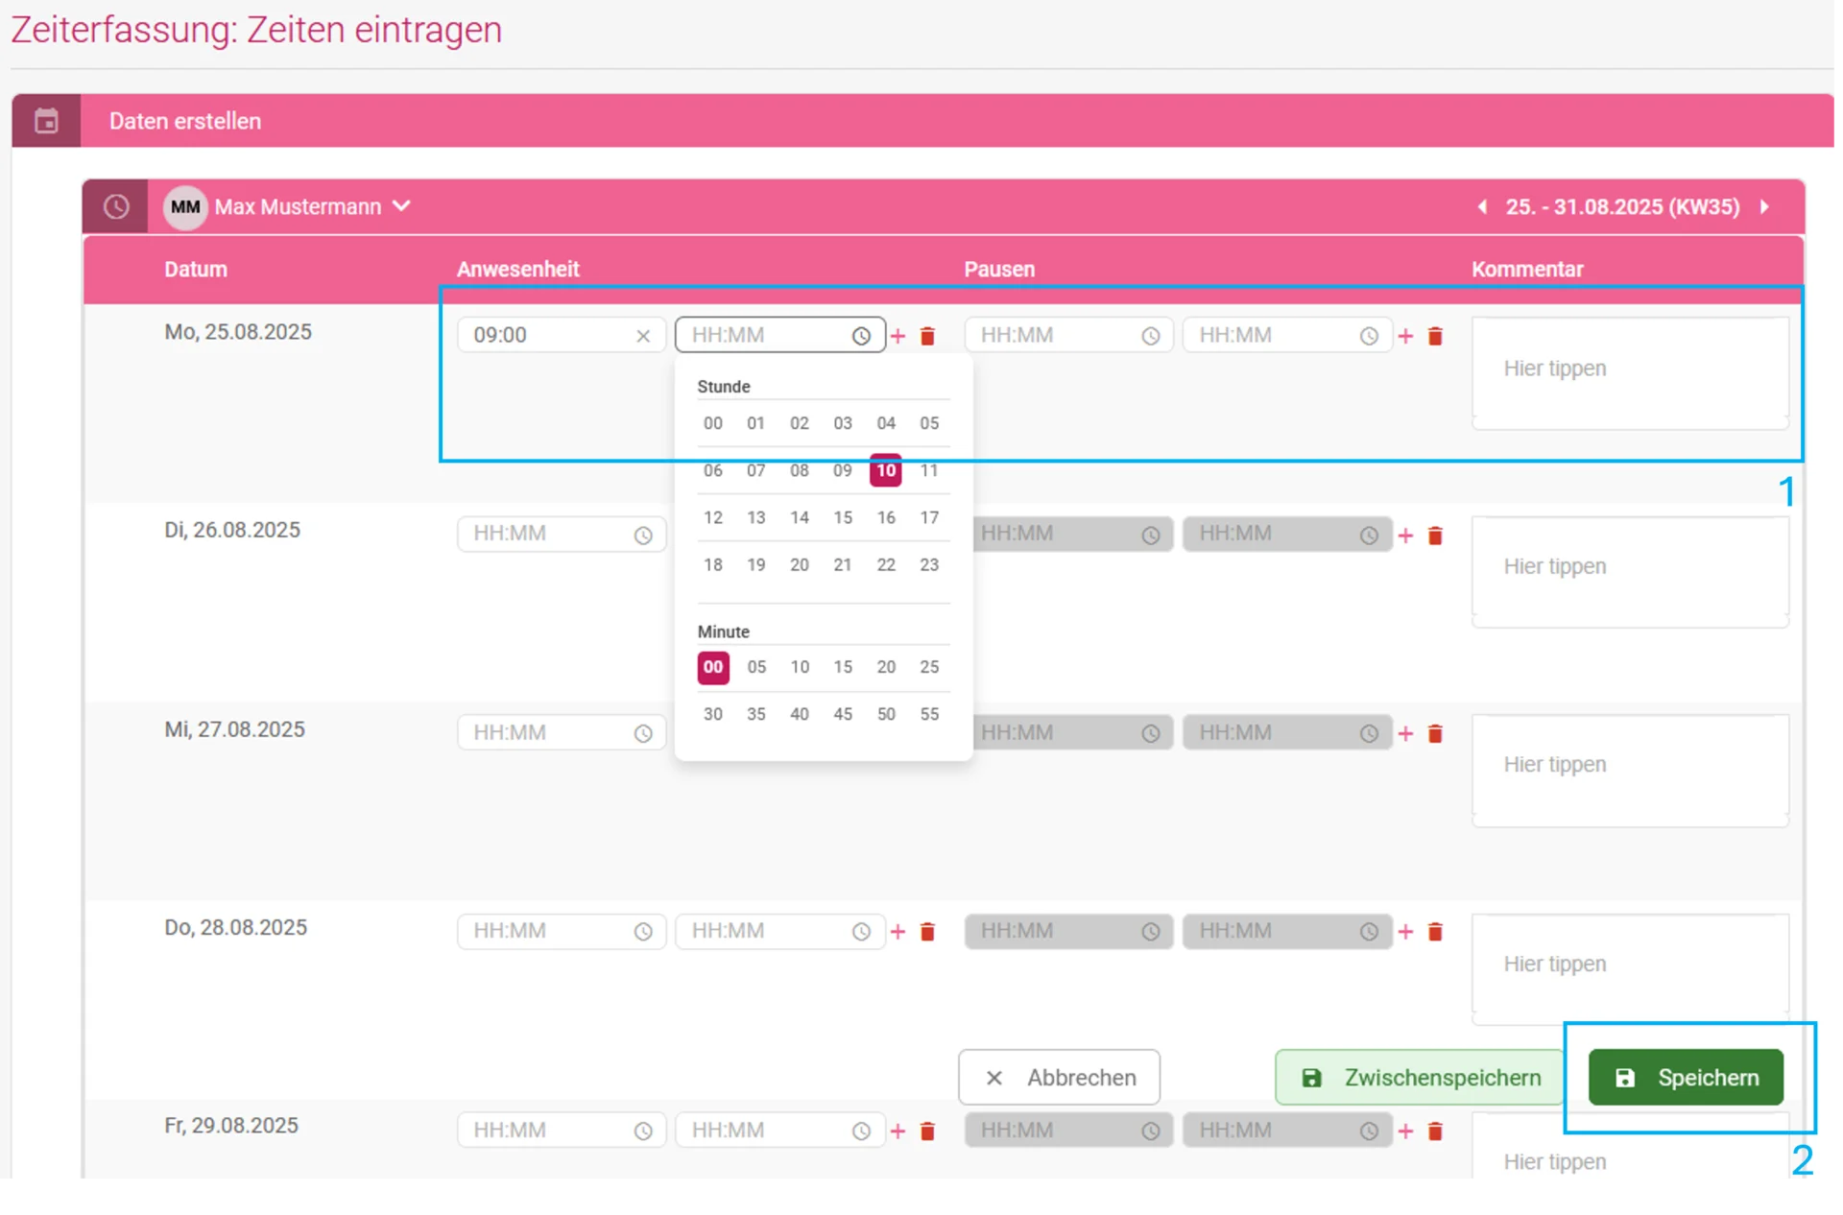The height and width of the screenshot is (1215, 1843).
Task: Delete the Tuesday 26.08.2025 pause entry
Action: coord(1435,536)
